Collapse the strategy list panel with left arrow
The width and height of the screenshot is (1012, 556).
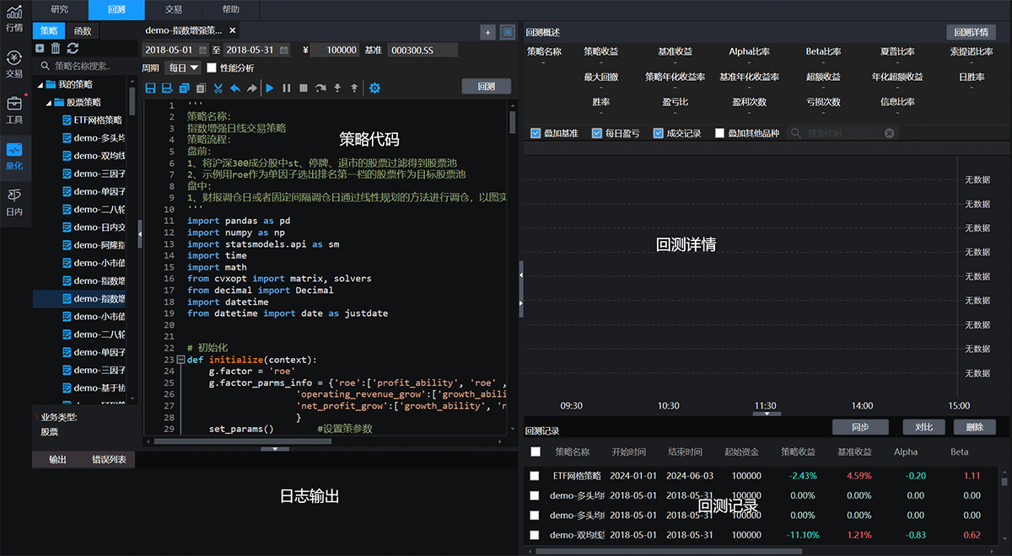pyautogui.click(x=140, y=235)
